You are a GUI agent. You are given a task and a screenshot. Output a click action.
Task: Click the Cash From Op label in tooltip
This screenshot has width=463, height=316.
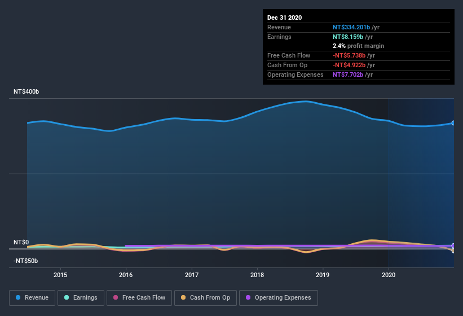(287, 65)
